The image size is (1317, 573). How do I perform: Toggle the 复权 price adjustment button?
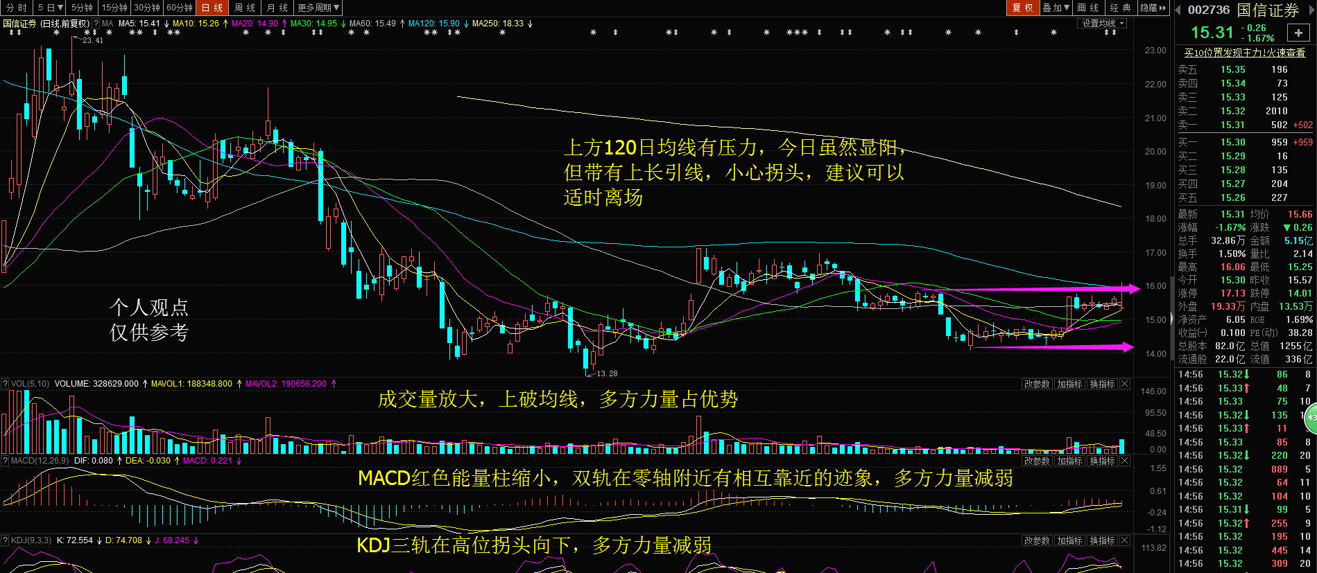coord(1022,8)
